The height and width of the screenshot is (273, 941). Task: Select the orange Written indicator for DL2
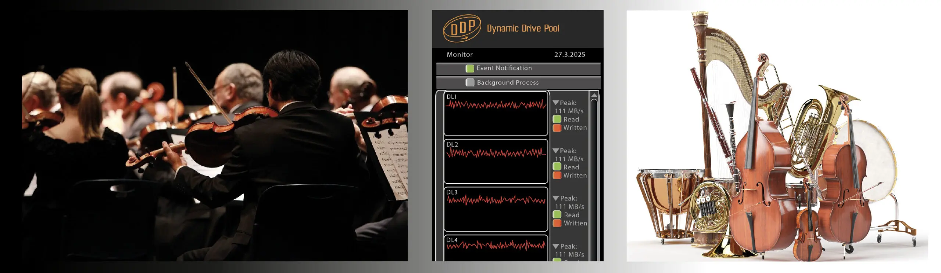click(557, 175)
